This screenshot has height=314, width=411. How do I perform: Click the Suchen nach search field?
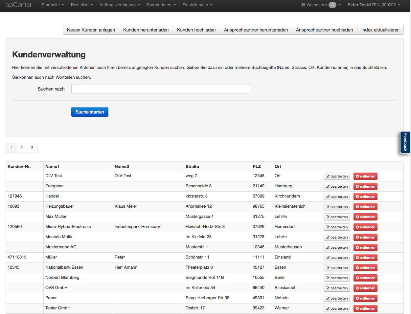point(160,89)
